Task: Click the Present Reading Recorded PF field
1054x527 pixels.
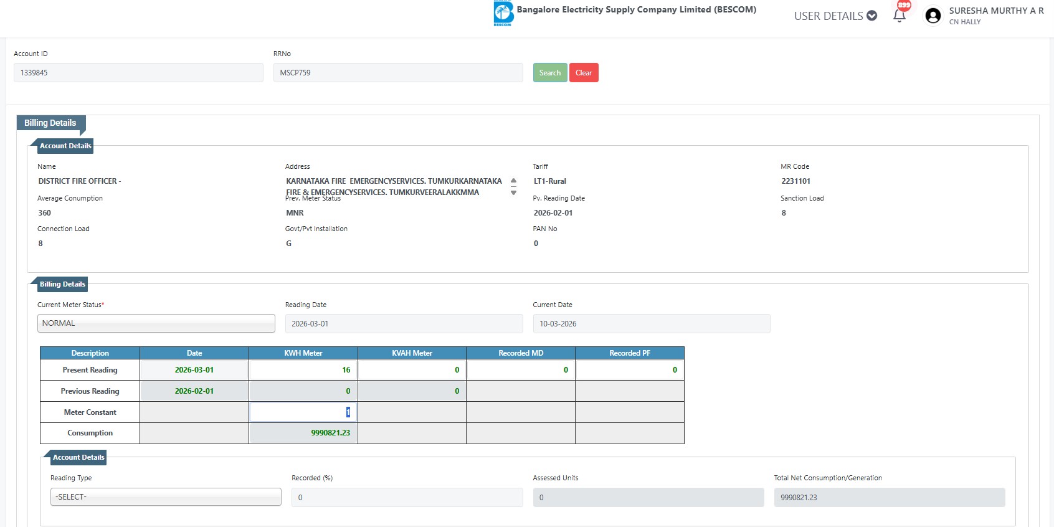Action: [629, 370]
